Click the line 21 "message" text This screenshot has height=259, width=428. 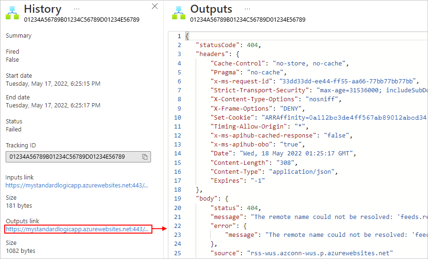pos(319,217)
